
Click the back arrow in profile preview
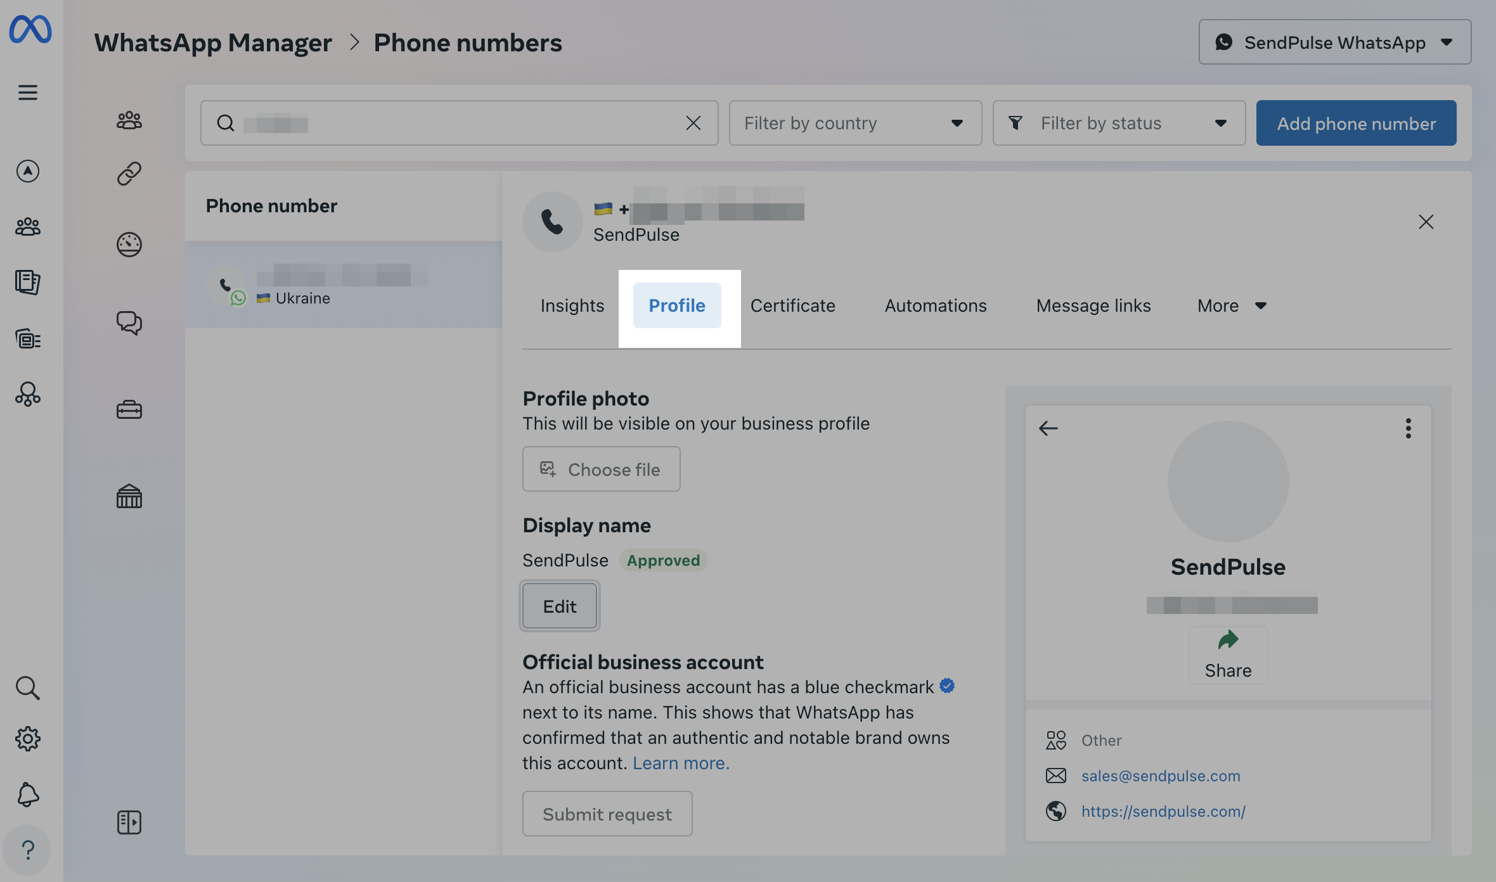[1048, 428]
